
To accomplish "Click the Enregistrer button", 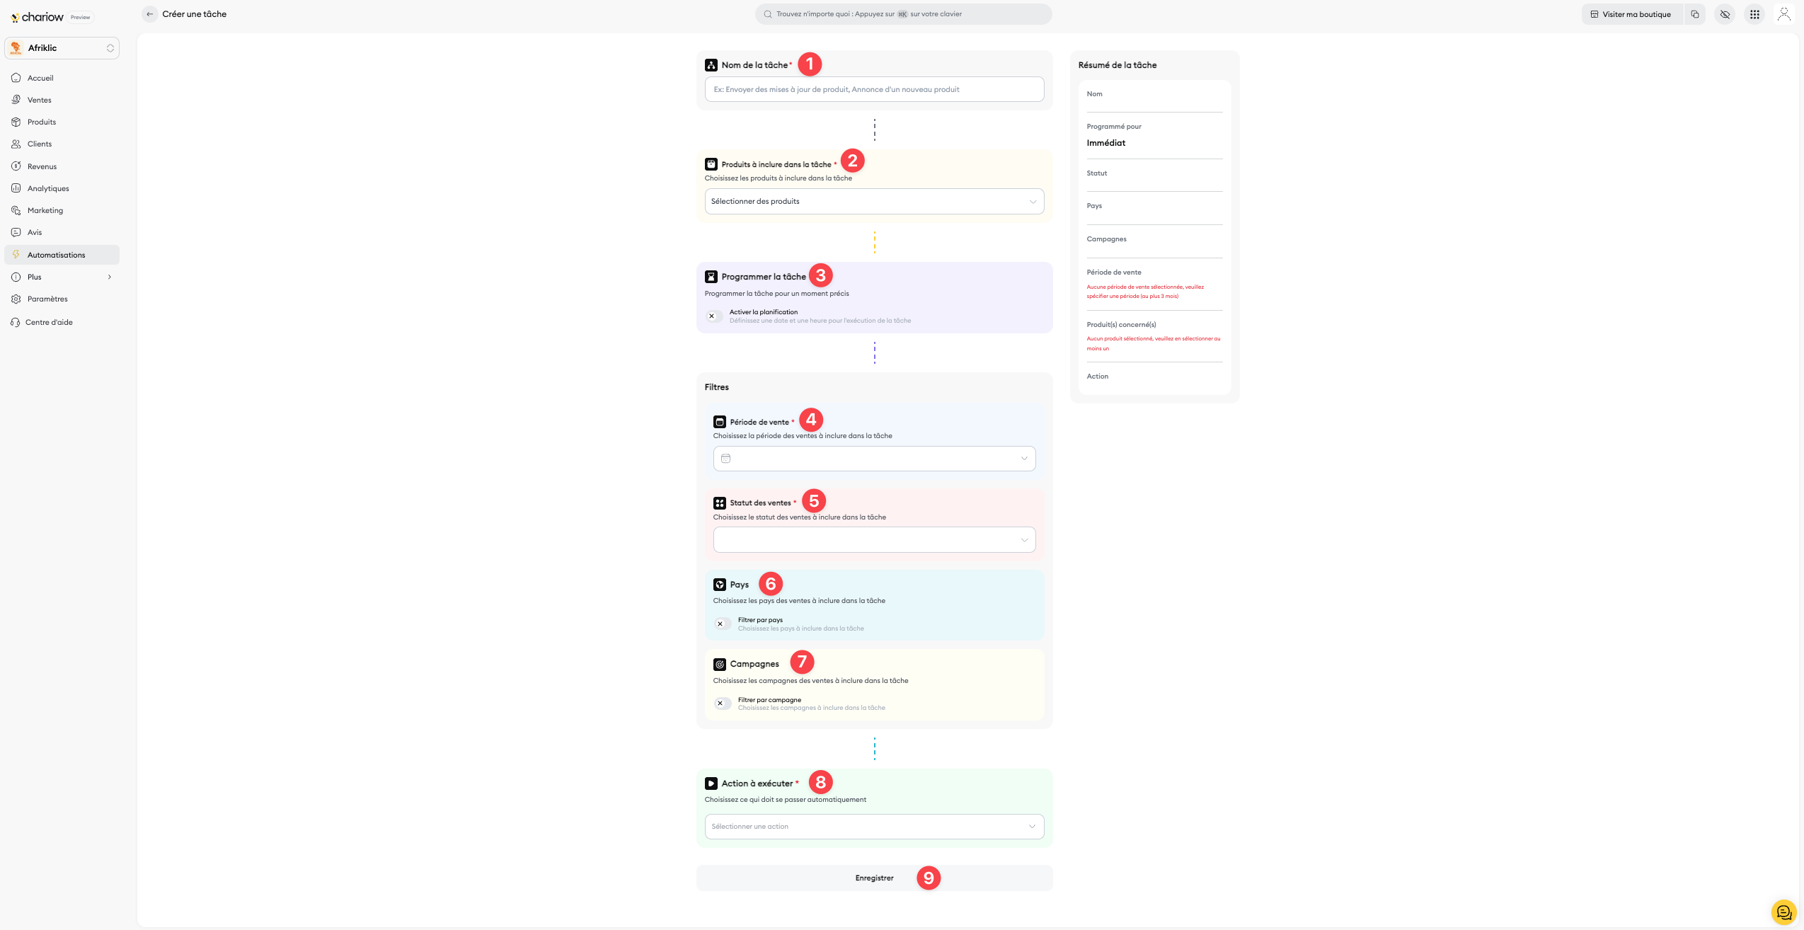I will pyautogui.click(x=874, y=878).
